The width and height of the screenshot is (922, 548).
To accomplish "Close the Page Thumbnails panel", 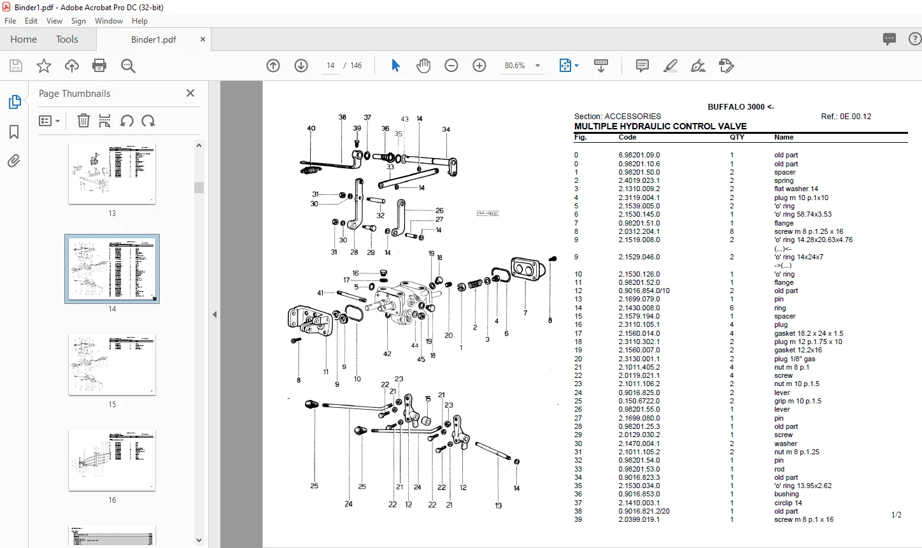I will click(x=190, y=93).
